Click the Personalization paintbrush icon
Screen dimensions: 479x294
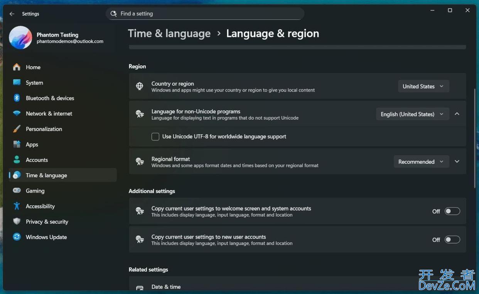tap(17, 129)
